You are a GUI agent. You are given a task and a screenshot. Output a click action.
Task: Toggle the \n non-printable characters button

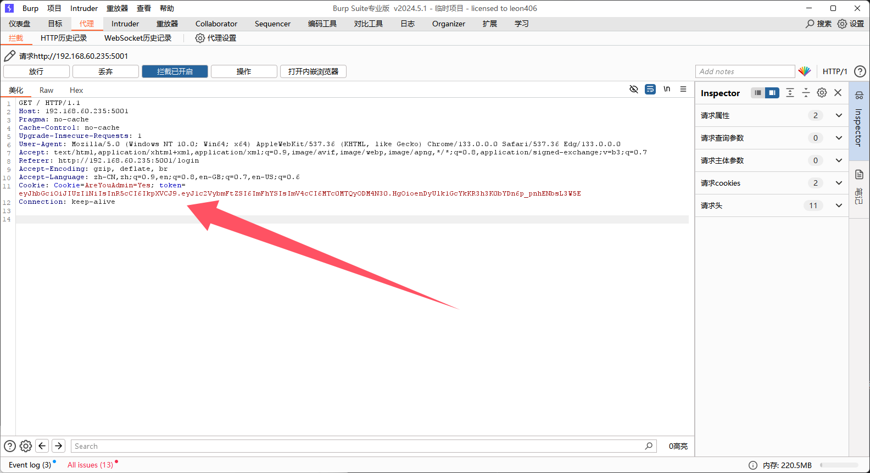point(667,89)
